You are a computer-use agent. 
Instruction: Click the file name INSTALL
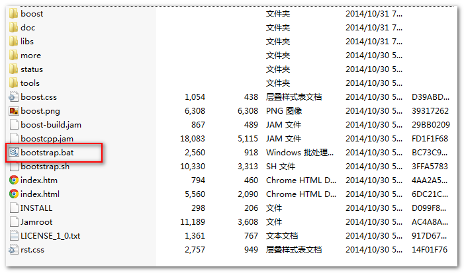click(x=36, y=208)
